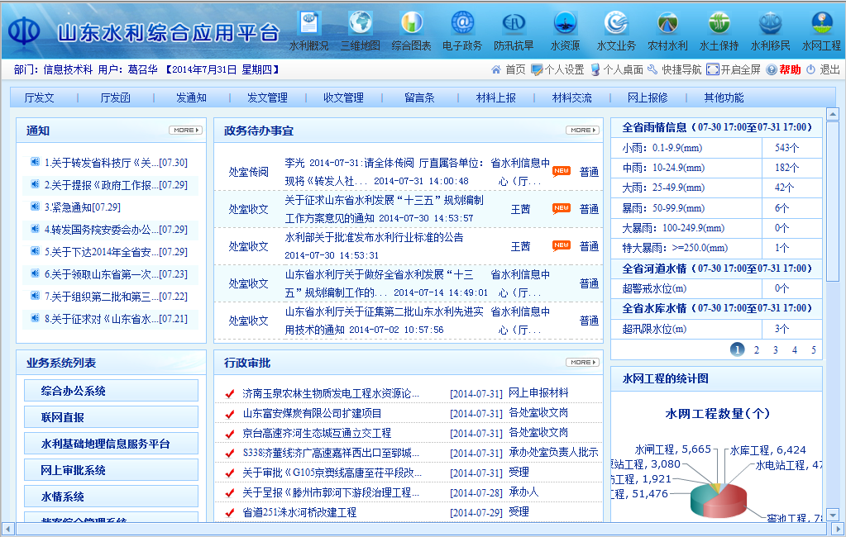Image resolution: width=846 pixels, height=537 pixels.
Task: Open the 发文管理 menu tab
Action: pyautogui.click(x=267, y=97)
